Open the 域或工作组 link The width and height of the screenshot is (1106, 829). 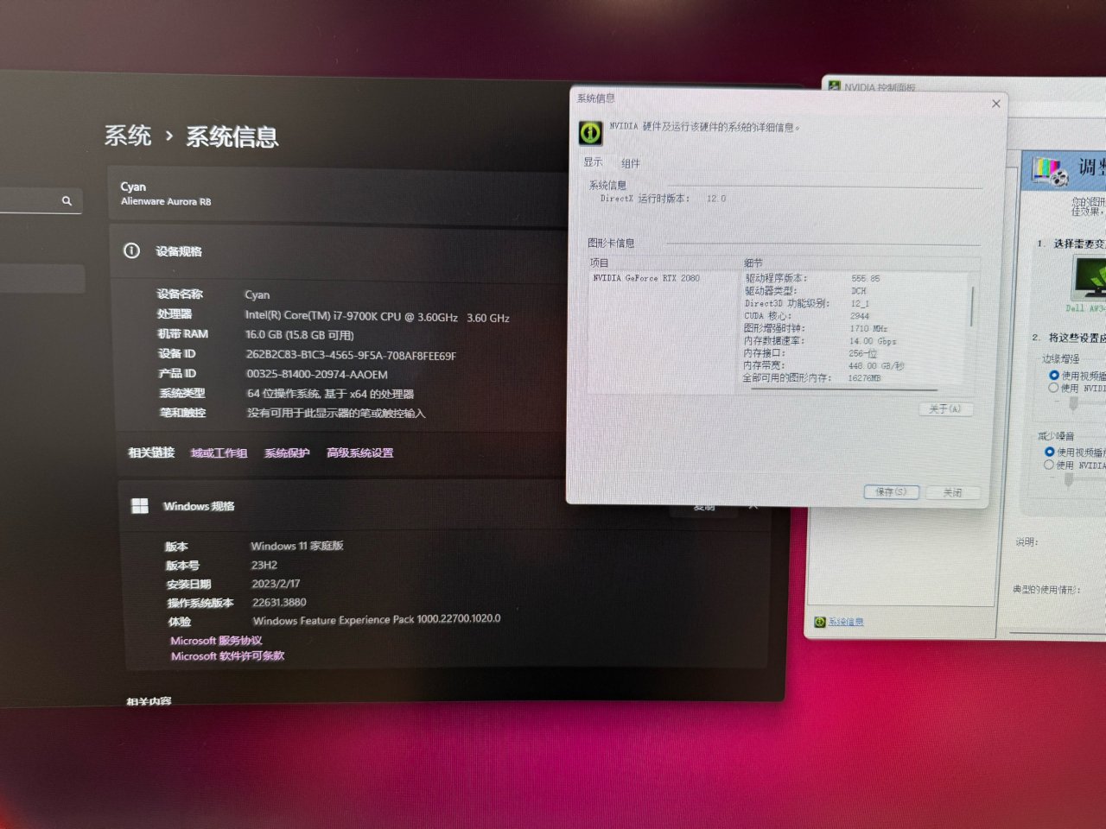(219, 452)
